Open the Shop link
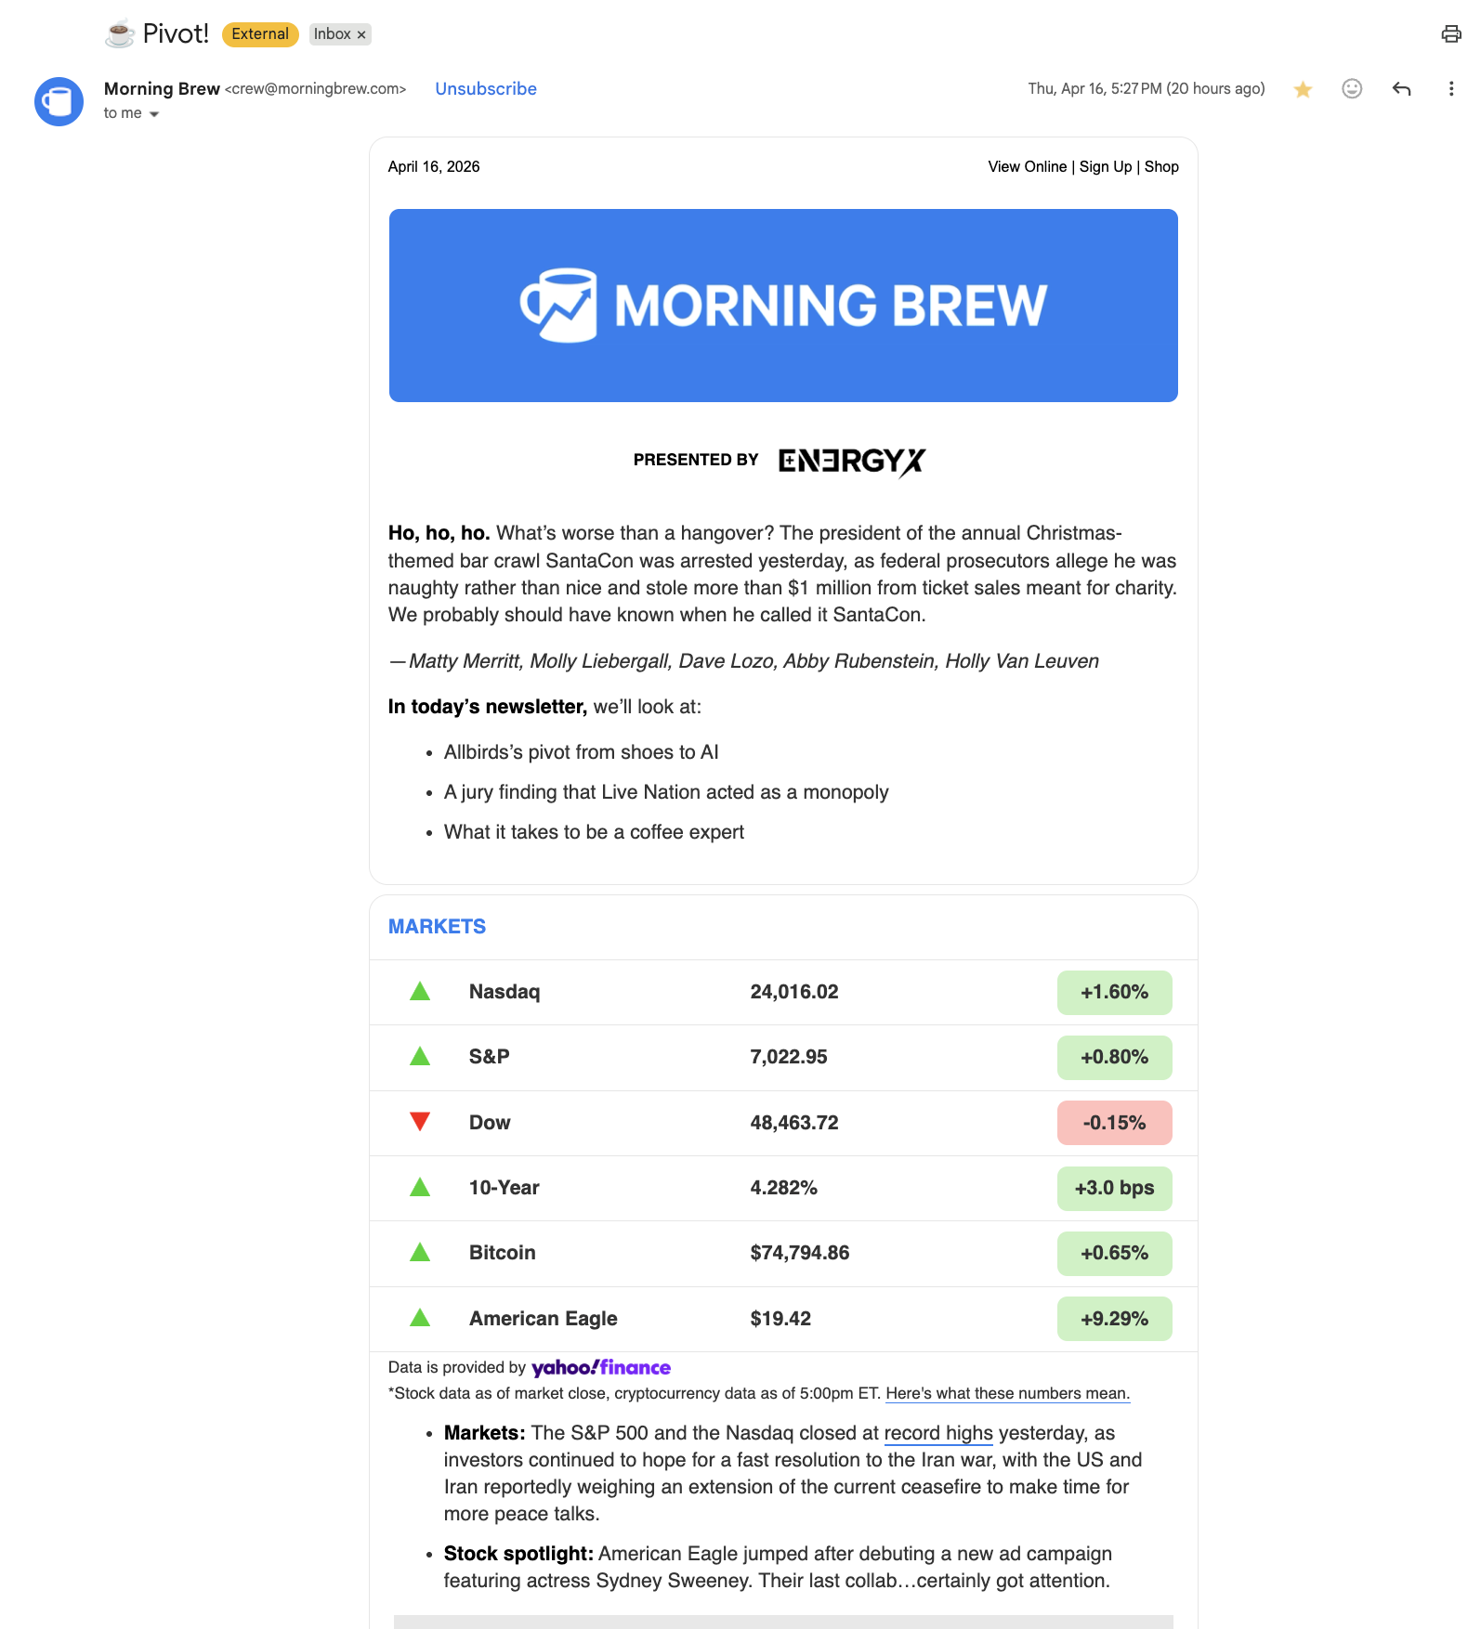This screenshot has height=1629, width=1481. click(1161, 167)
